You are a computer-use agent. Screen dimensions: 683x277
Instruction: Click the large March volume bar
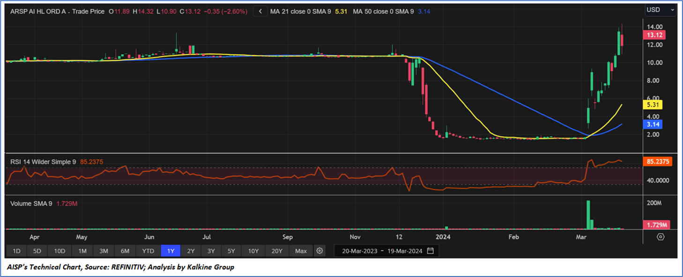pyautogui.click(x=588, y=215)
